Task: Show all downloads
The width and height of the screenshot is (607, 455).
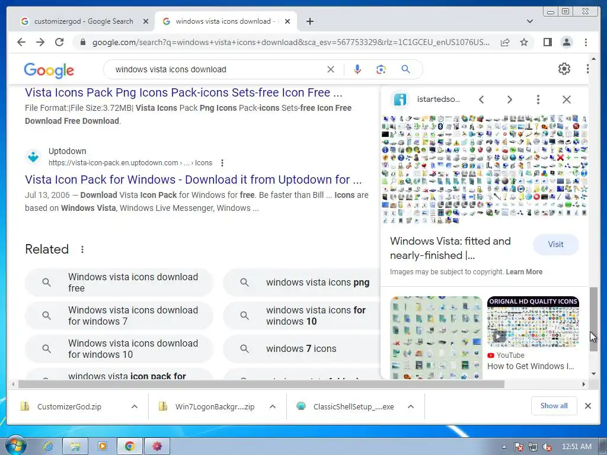Action: 554,406
